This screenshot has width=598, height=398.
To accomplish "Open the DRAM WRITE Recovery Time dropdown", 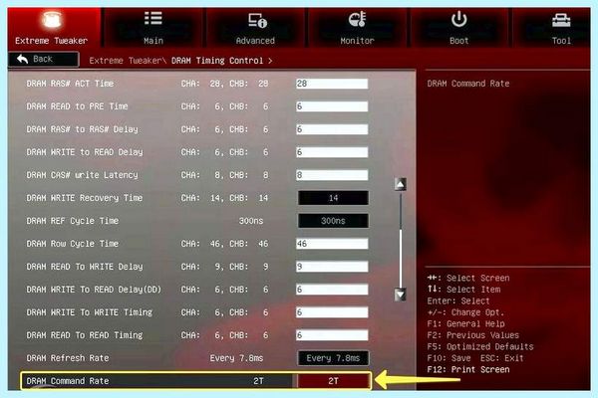I will tap(333, 198).
